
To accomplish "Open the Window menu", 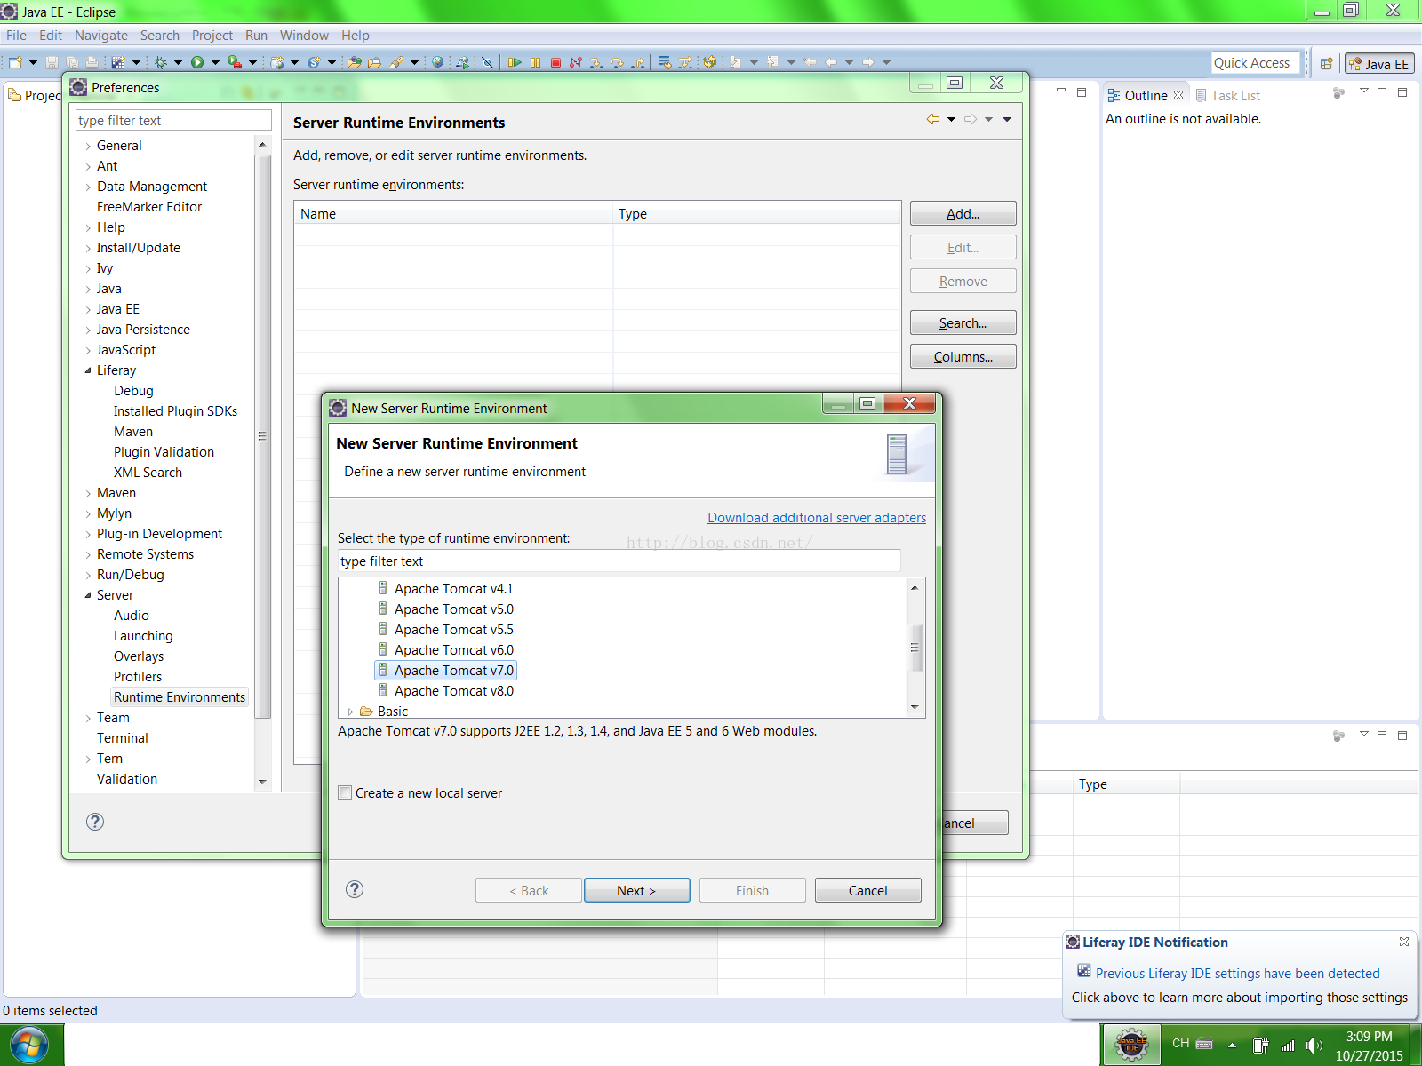I will tap(304, 36).
